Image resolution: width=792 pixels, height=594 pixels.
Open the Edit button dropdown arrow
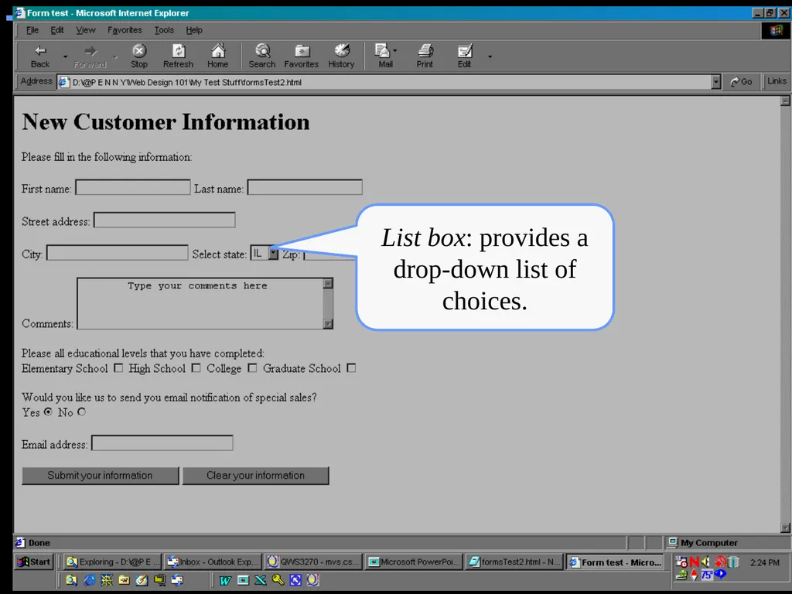(x=490, y=56)
